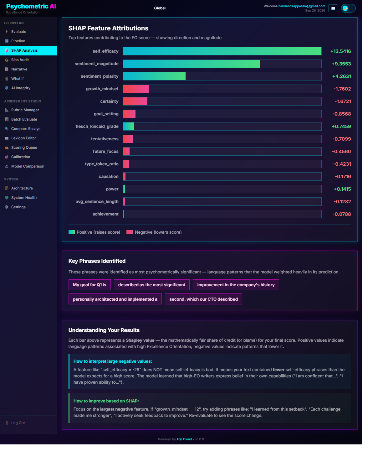Image resolution: width=368 pixels, height=451 pixels.
Task: Open Calibration page
Action: tap(28, 157)
